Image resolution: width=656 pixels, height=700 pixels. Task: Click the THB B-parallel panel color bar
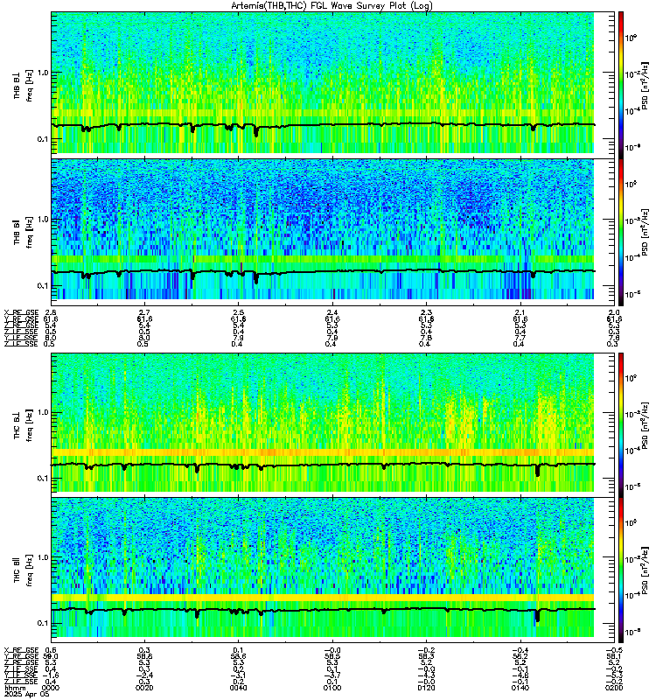(621, 232)
